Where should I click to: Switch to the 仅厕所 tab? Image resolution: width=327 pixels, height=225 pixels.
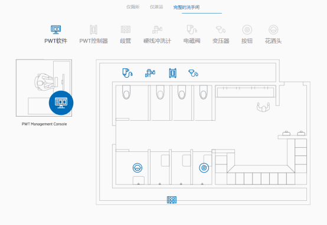(x=133, y=7)
